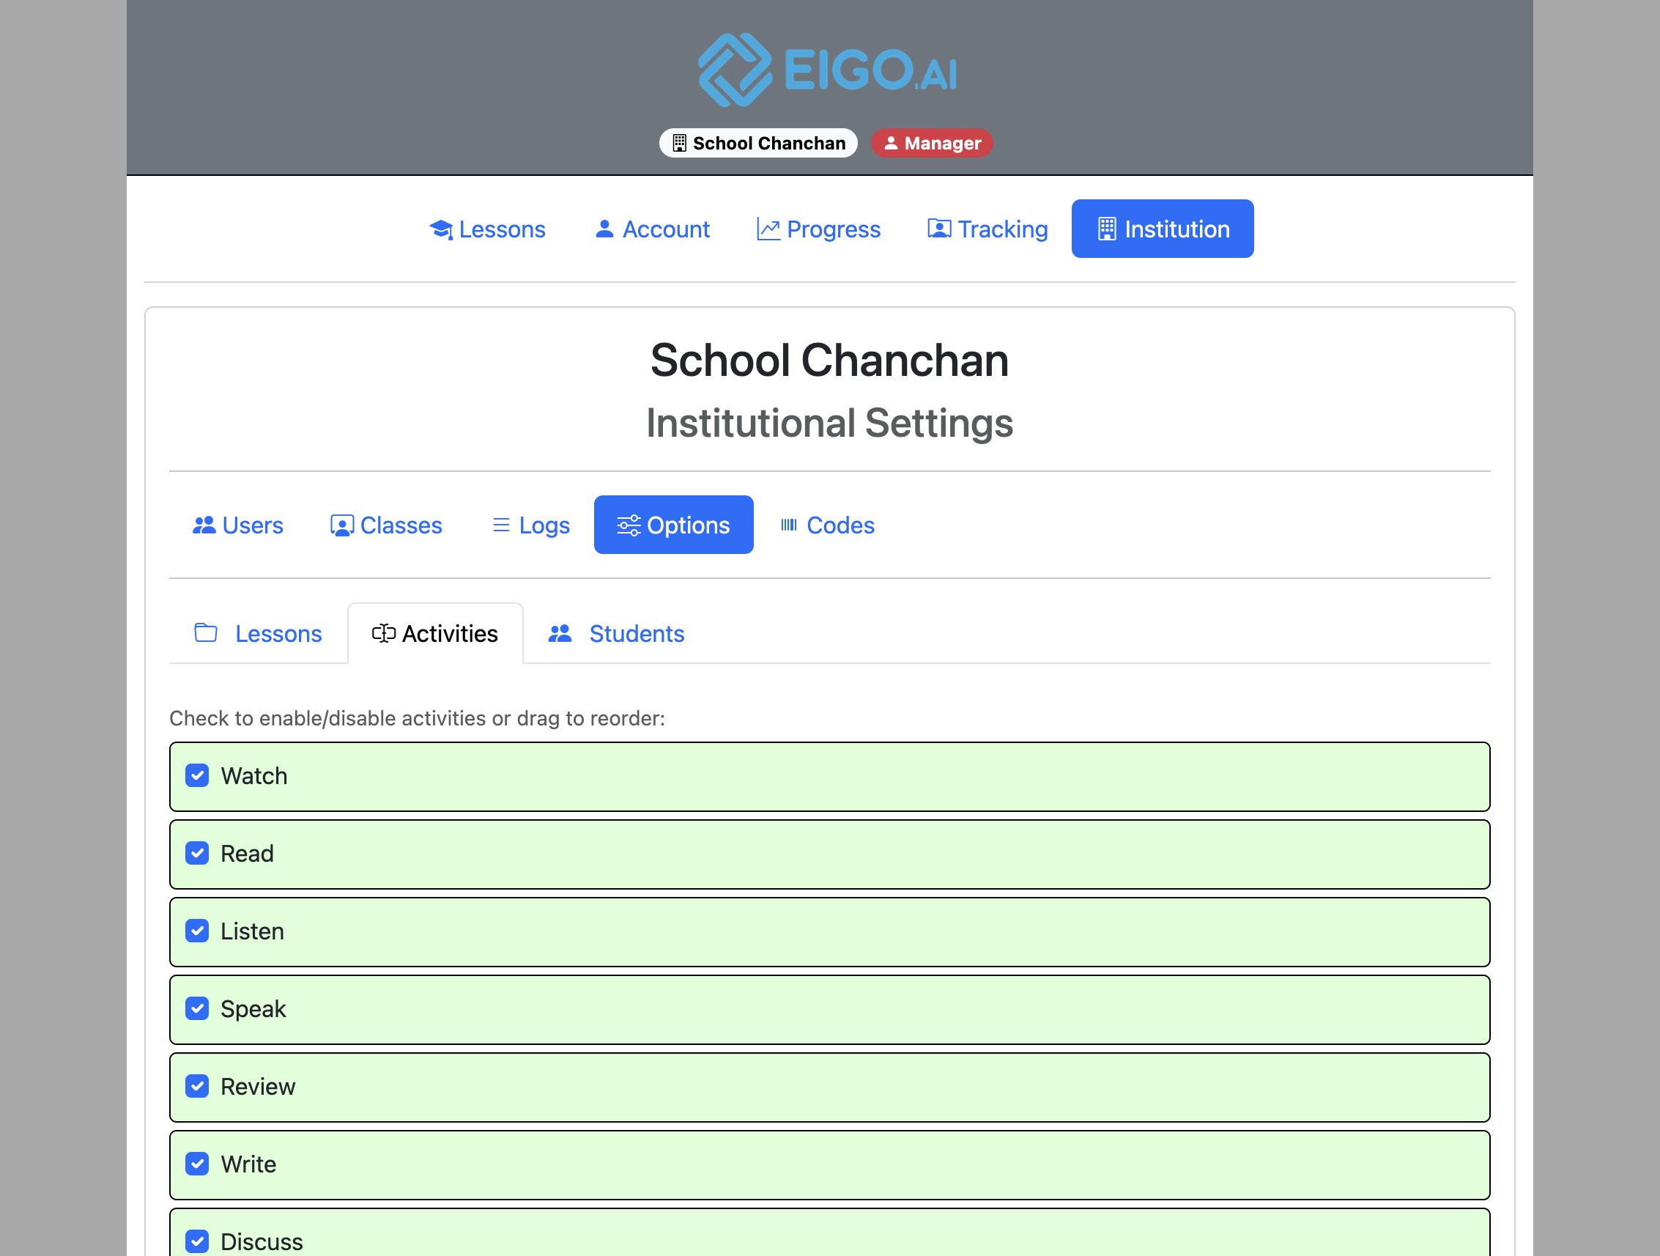Viewport: 1660px width, 1256px height.
Task: Click the Watch activity label
Action: [x=253, y=775]
